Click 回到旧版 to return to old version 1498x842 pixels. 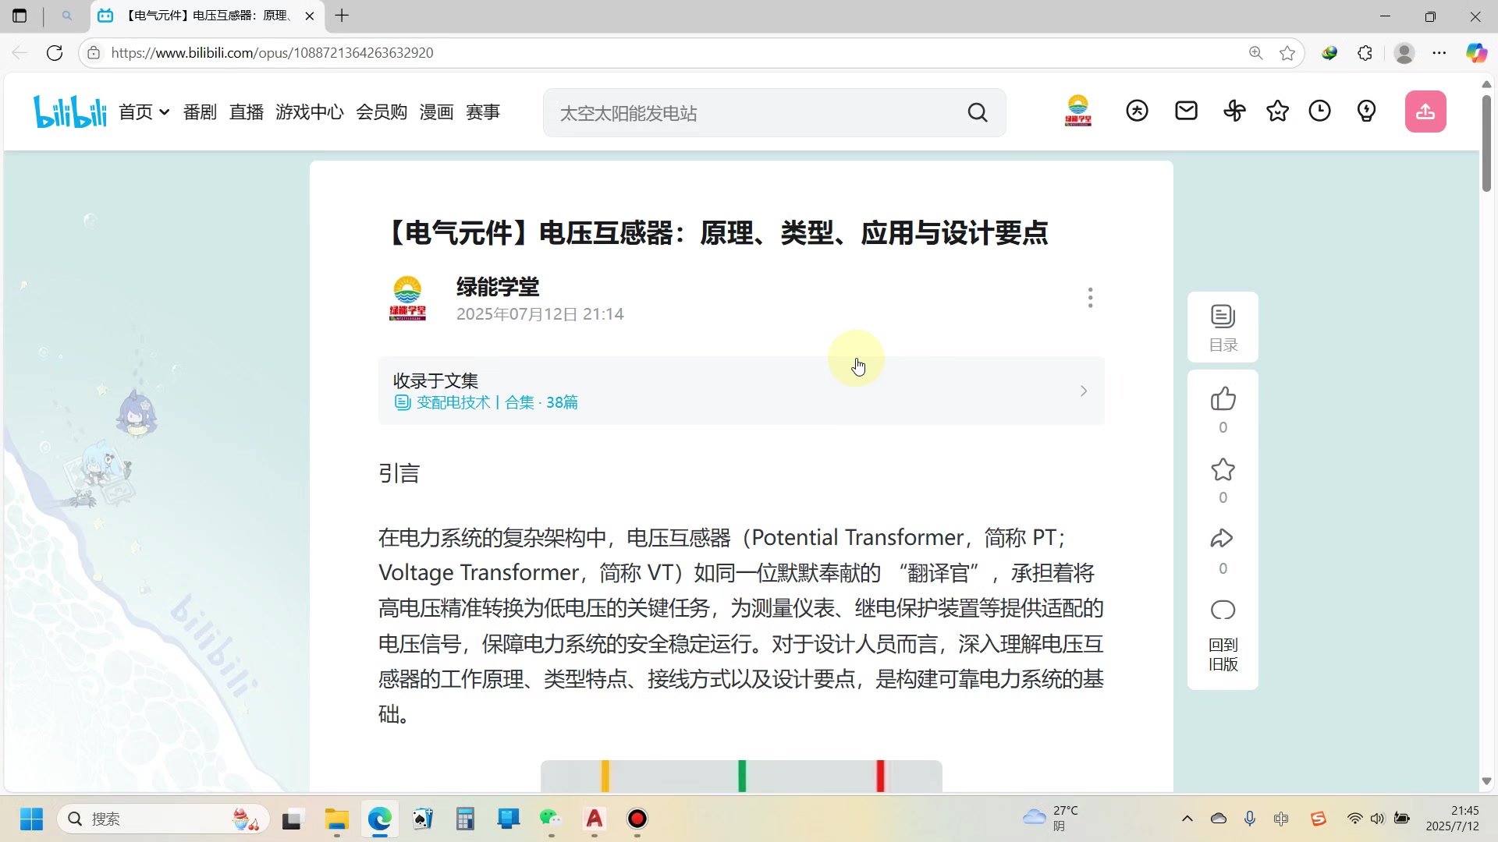[1222, 655]
